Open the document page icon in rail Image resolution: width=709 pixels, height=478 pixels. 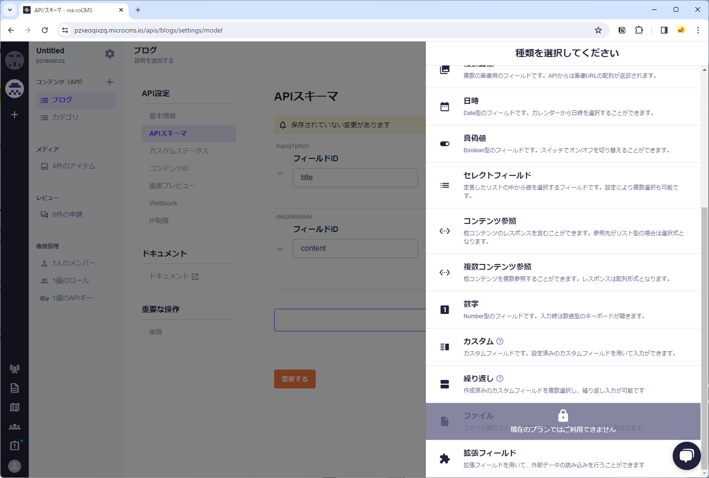coord(15,388)
